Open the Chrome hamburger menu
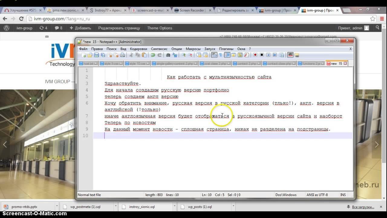 click(x=382, y=19)
